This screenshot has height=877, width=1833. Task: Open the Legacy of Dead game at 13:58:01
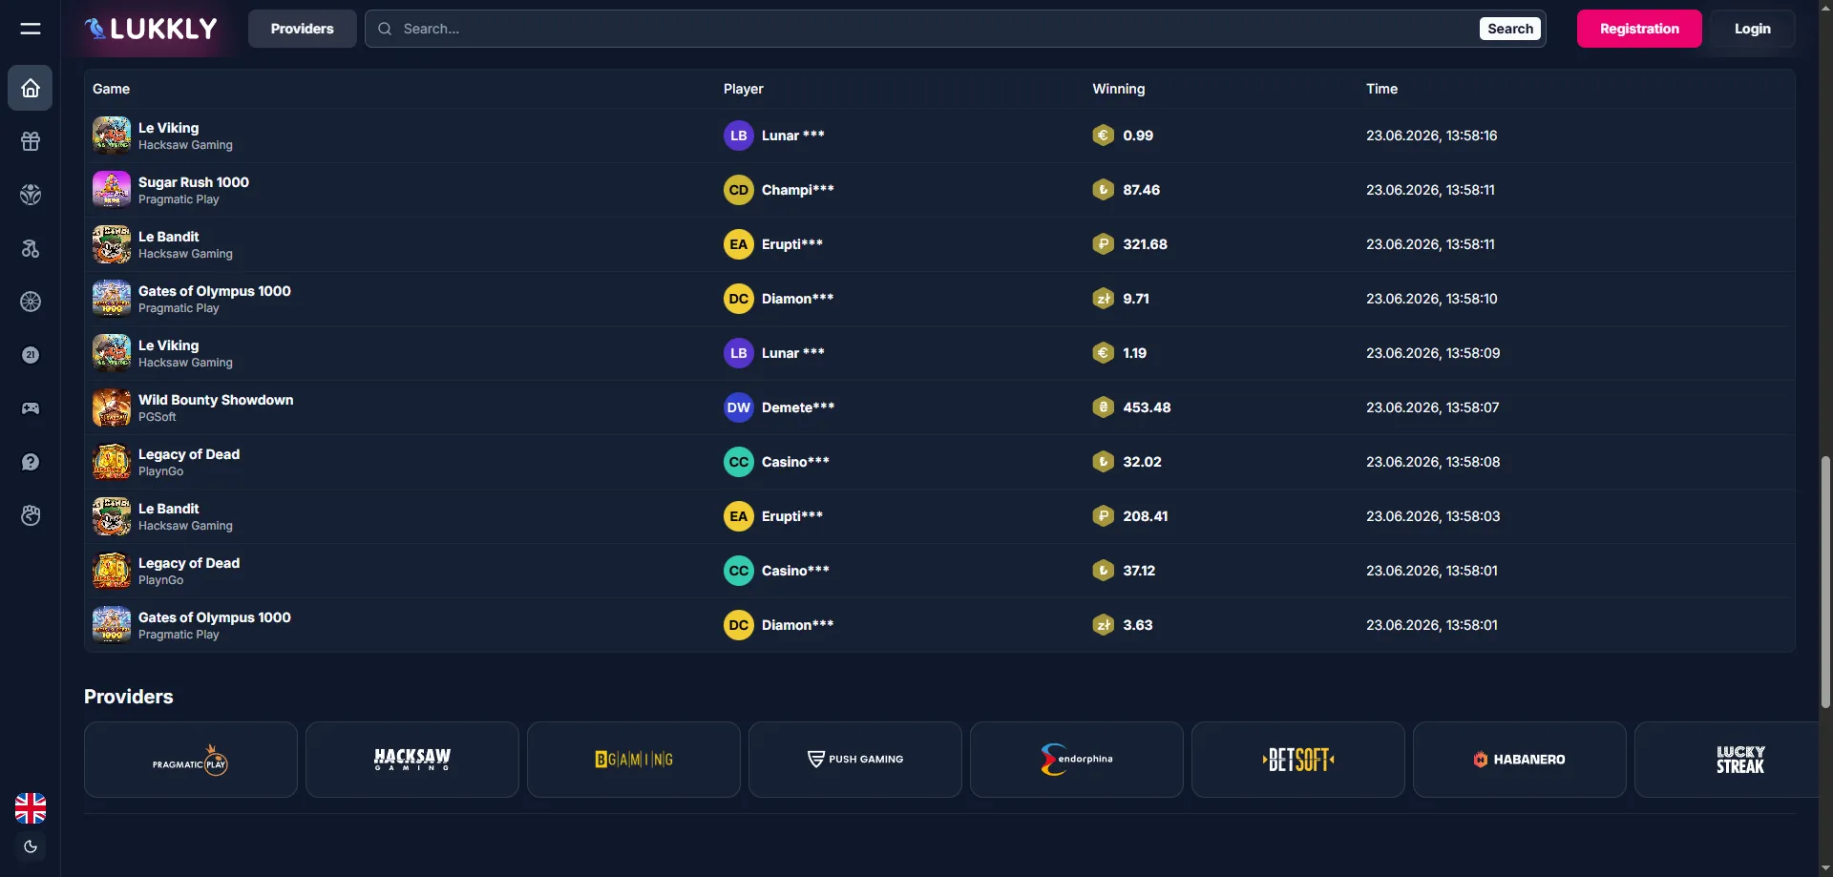point(189,563)
